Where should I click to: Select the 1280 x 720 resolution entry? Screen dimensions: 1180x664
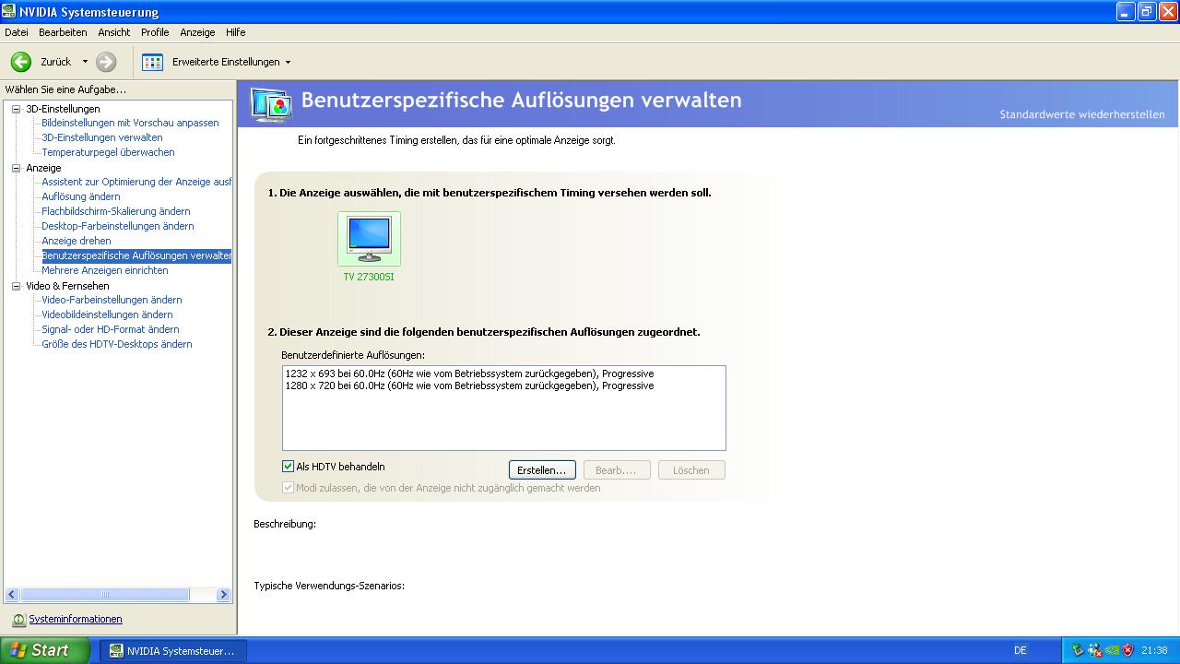click(469, 385)
